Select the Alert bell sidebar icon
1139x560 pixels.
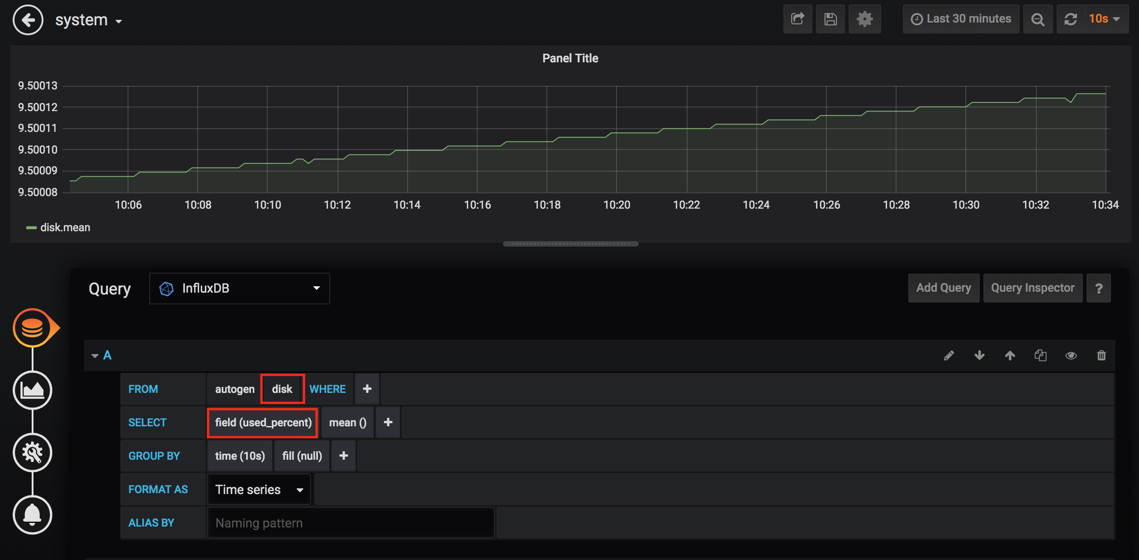33,515
